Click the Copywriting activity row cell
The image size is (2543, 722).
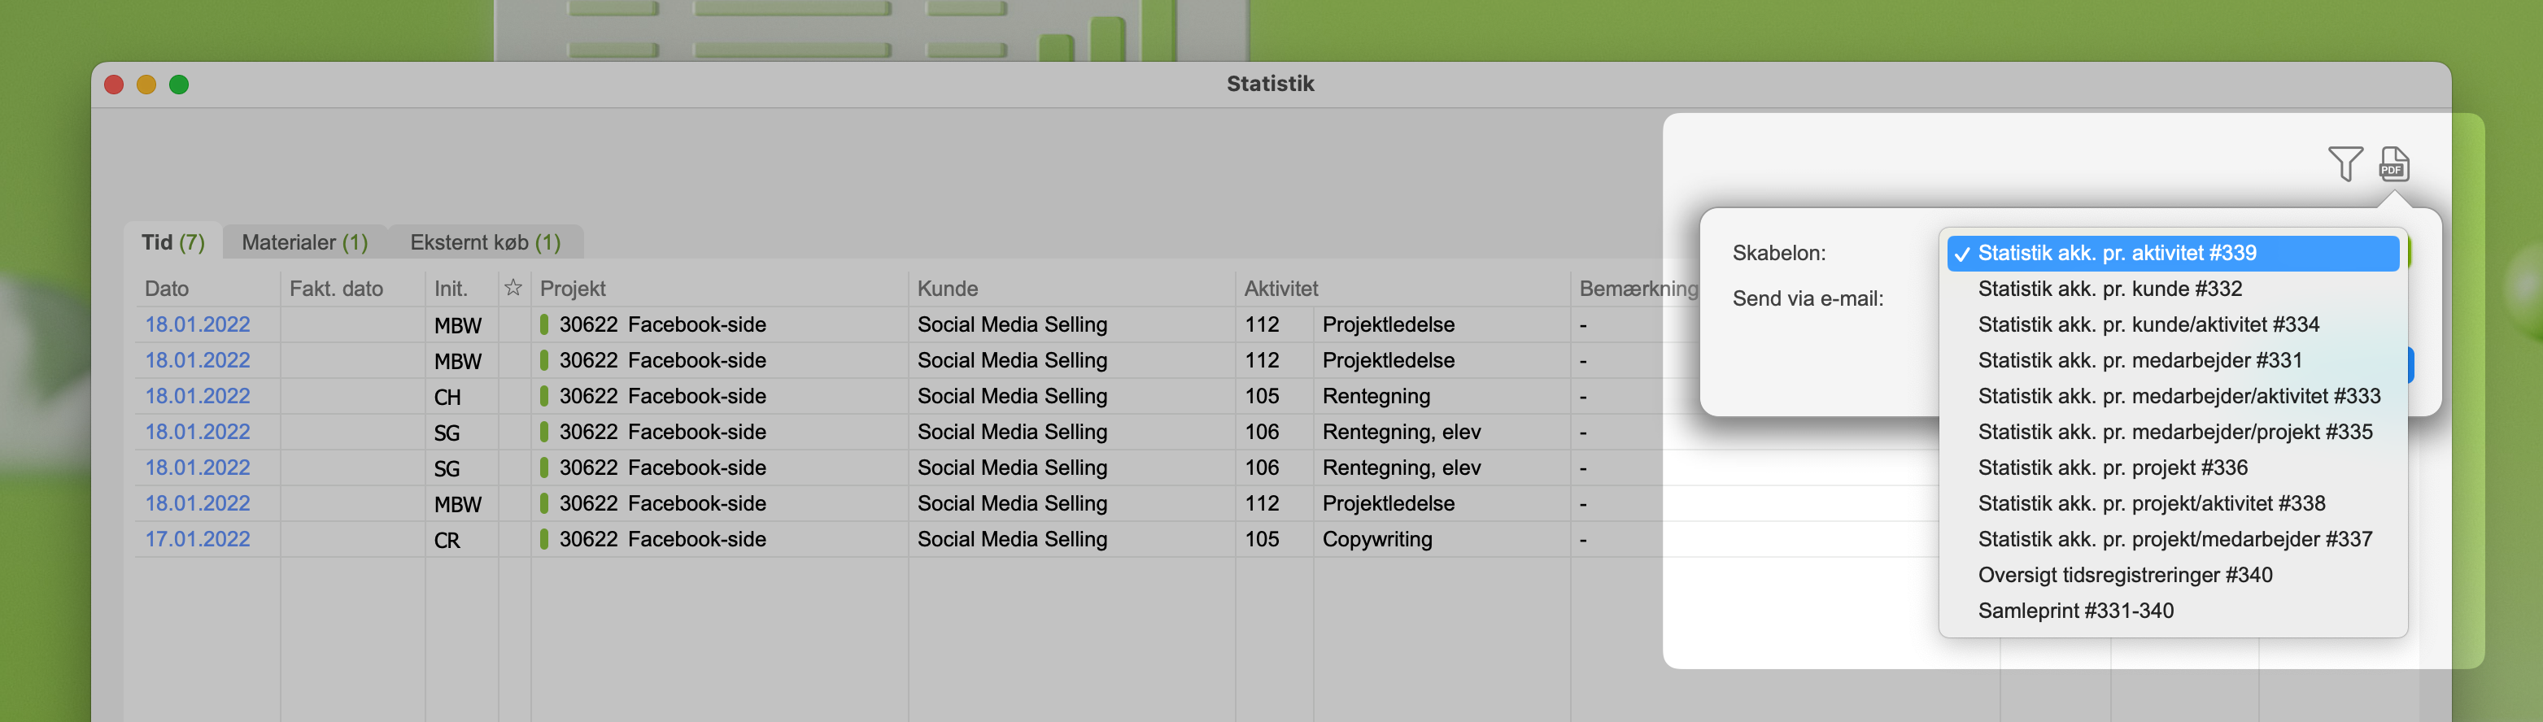(x=1376, y=540)
